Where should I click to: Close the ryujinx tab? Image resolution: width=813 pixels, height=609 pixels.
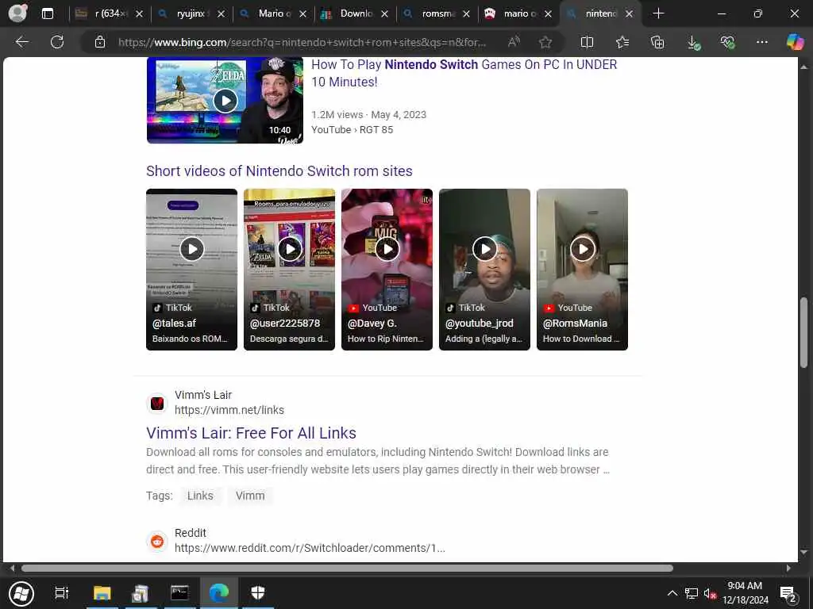[x=222, y=14]
